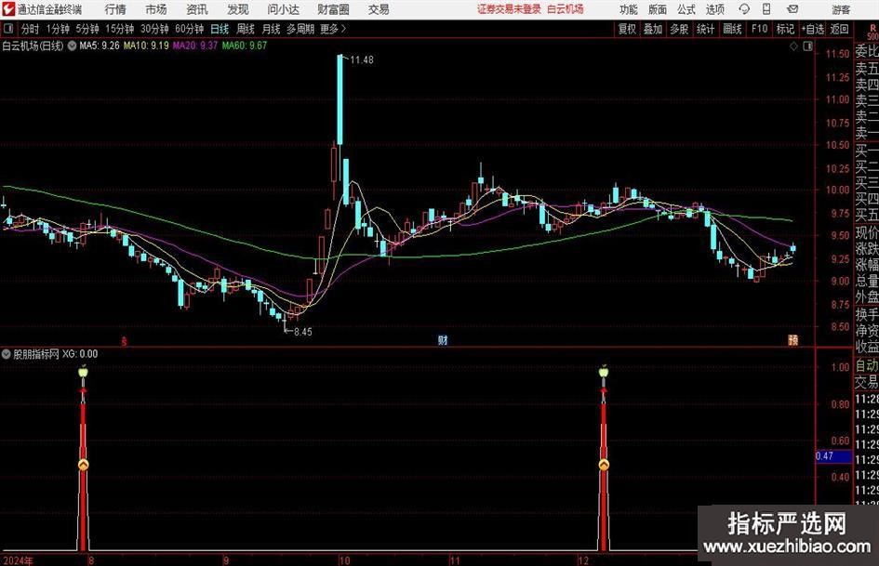Select the 日线 daily period tab

pos(220,29)
